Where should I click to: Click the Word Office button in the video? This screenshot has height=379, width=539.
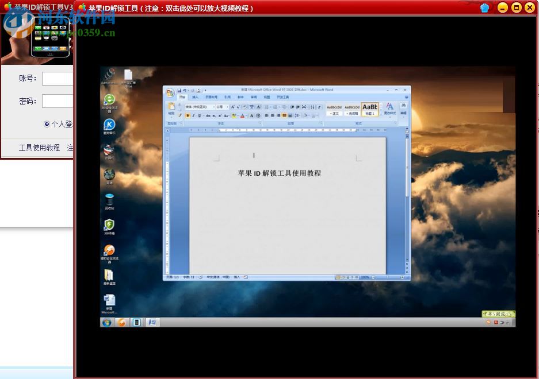tap(170, 92)
